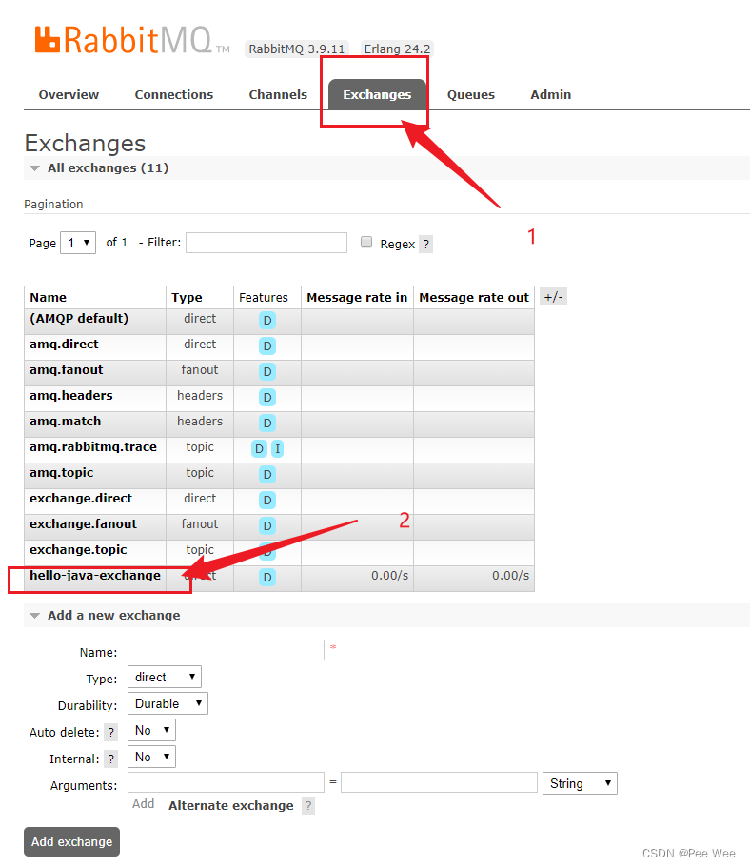
Task: Focus the Arguments key field
Action: [226, 783]
